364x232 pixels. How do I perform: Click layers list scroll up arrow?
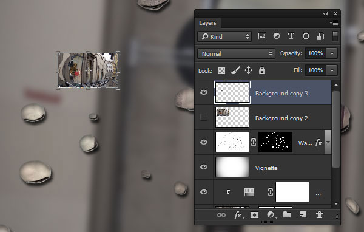336,85
